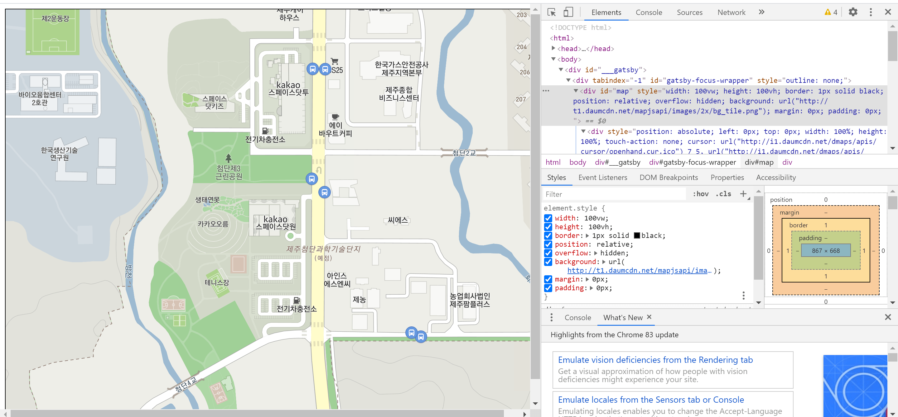Screen dimensions: 898x417
Task: Open the three-dot menu in the element.style rule
Action: (x=744, y=296)
